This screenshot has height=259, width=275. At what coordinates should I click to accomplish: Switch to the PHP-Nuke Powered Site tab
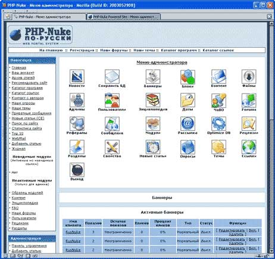(x=123, y=17)
